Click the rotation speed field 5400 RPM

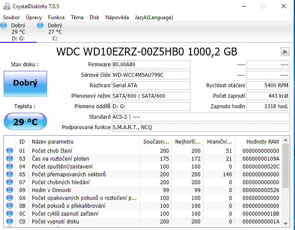(268, 86)
